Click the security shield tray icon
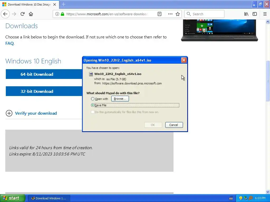Image resolution: width=270 pixels, height=202 pixels. [241, 198]
